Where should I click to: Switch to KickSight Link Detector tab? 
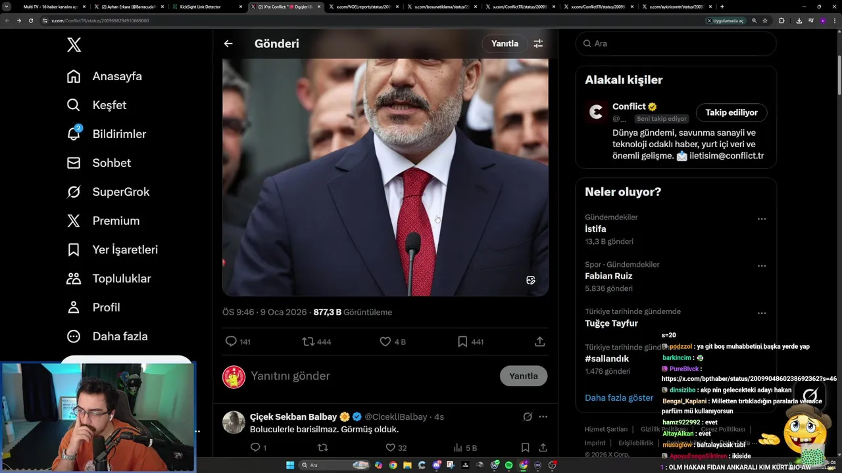tap(207, 7)
